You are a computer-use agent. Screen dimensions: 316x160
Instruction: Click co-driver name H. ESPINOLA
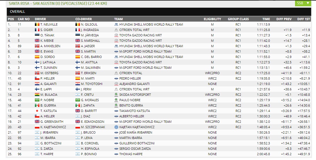pos(90,149)
